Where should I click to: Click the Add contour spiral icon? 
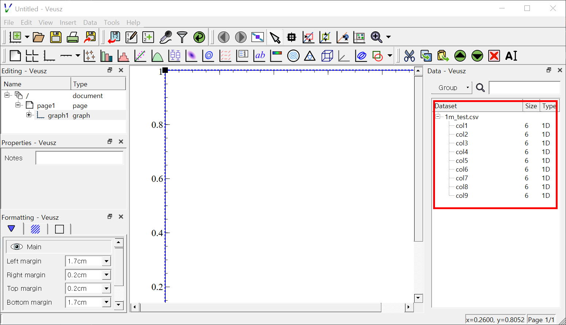tap(208, 56)
